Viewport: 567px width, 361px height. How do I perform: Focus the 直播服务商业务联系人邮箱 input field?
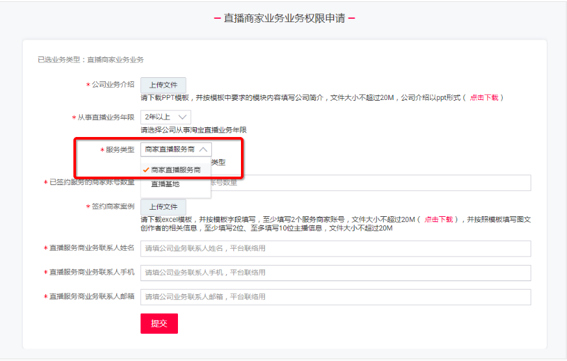(336, 297)
